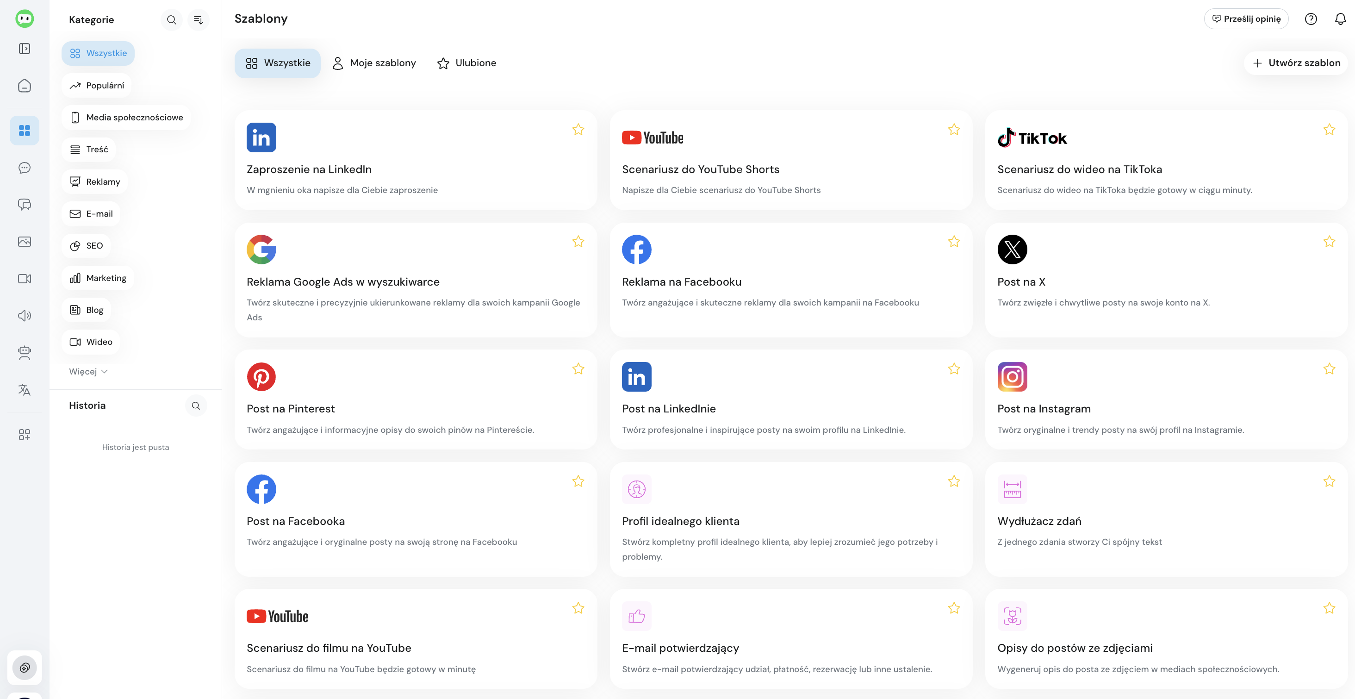Favorite the Reklama na Facebooku template
1355x699 pixels.
pos(954,242)
